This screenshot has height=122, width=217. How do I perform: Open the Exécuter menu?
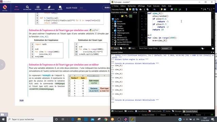click(x=156, y=6)
